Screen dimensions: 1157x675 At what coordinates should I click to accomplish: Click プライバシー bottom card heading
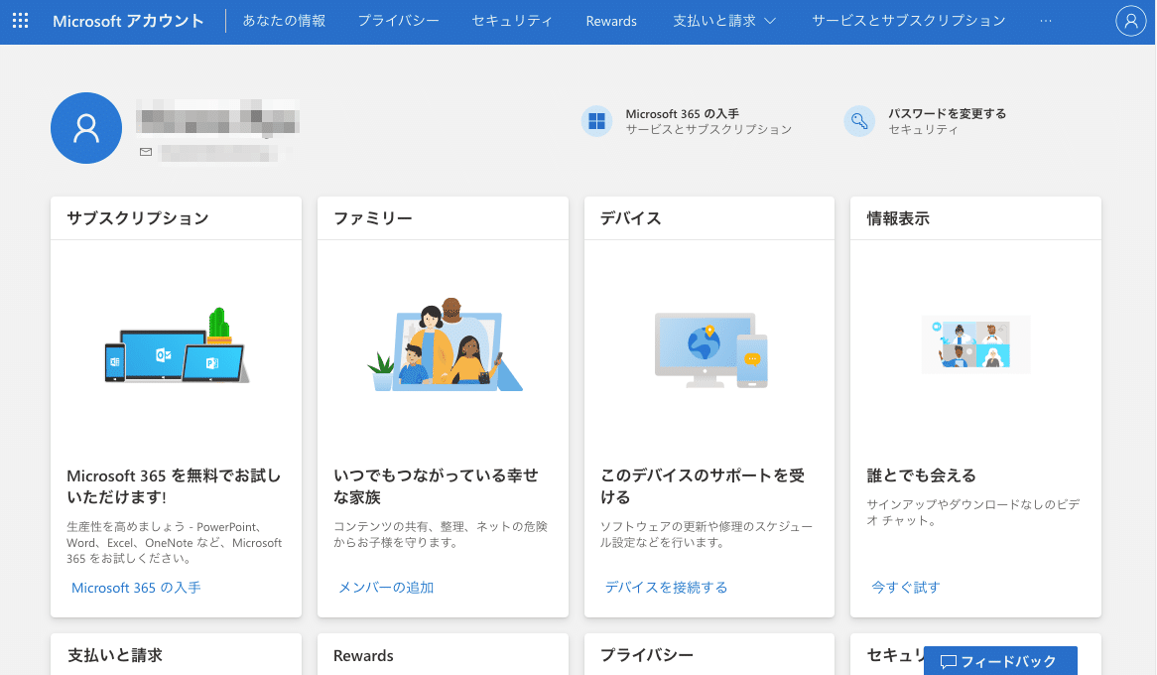pyautogui.click(x=646, y=655)
